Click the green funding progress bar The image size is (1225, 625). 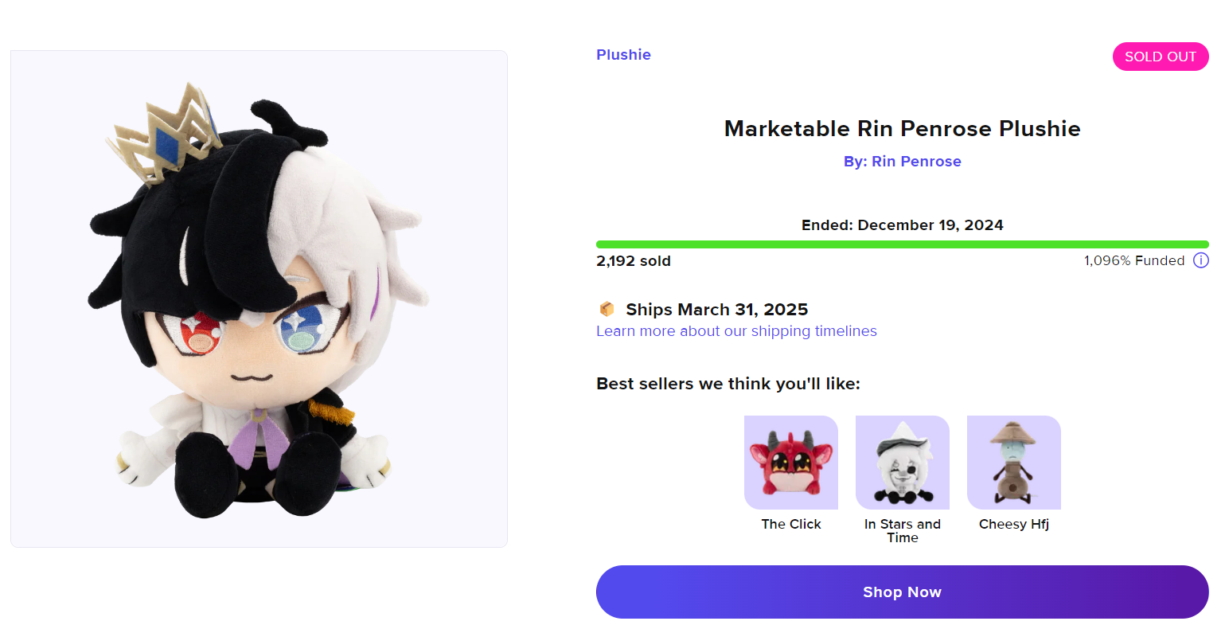click(902, 244)
